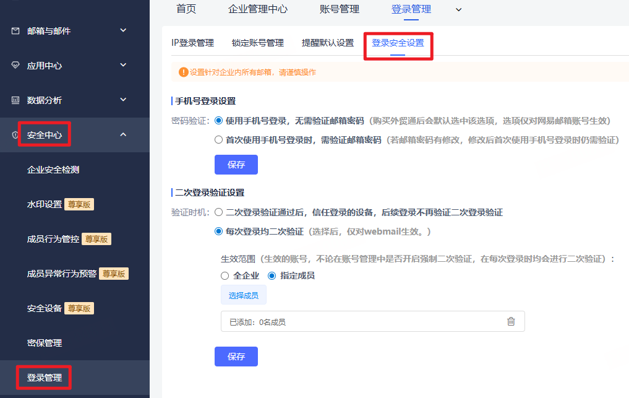Image resolution: width=629 pixels, height=398 pixels.
Task: Collapse the 安全中心 sidebar section
Action: [x=123, y=134]
